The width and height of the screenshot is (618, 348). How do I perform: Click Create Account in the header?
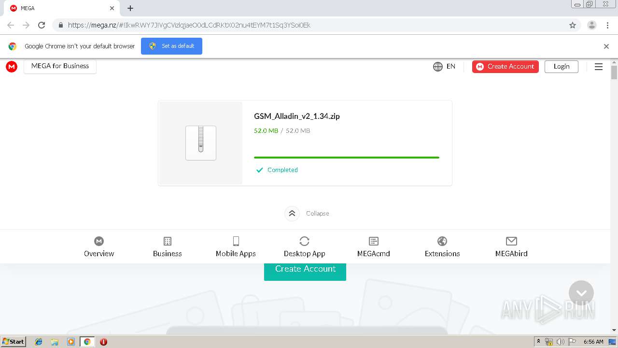tap(506, 67)
